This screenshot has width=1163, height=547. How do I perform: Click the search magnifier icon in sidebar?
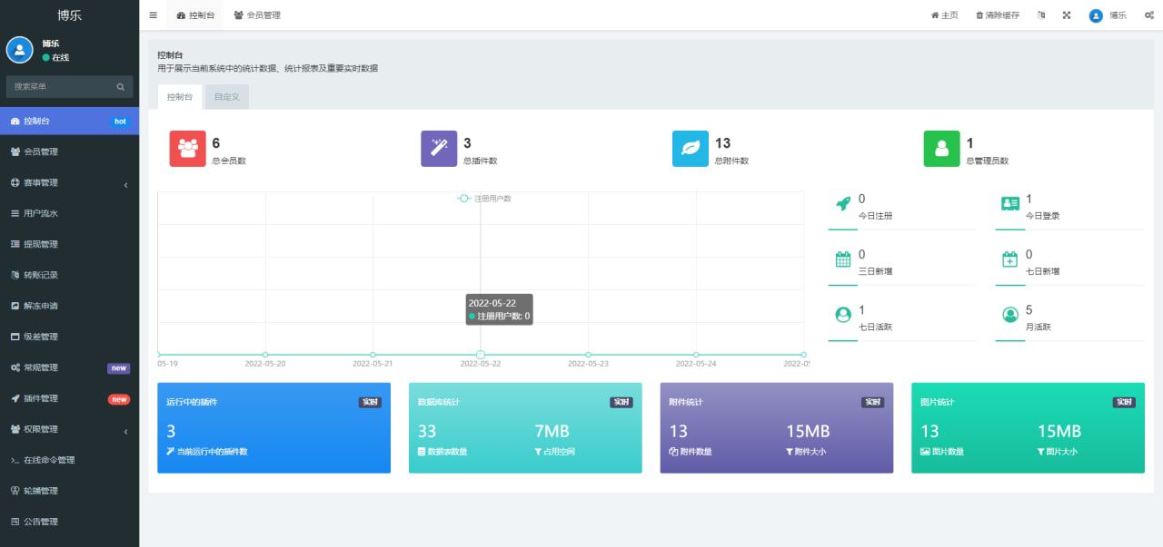pos(120,87)
